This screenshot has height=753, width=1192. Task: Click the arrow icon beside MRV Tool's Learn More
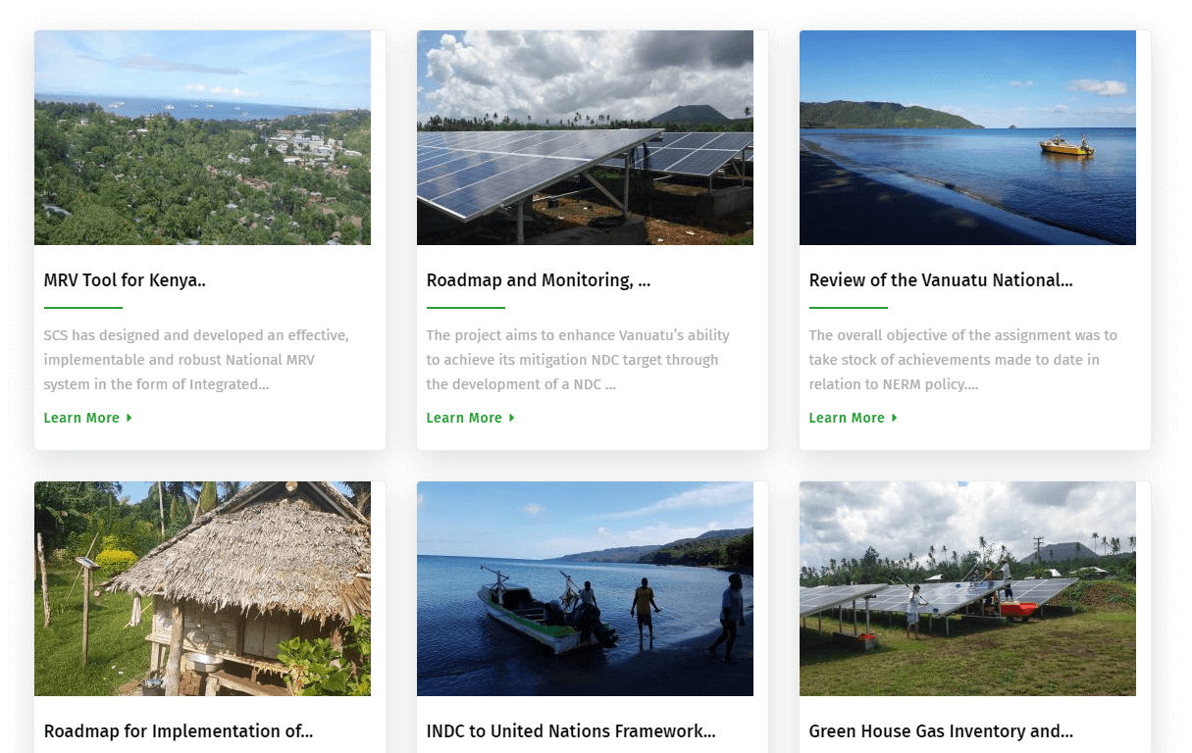[129, 418]
